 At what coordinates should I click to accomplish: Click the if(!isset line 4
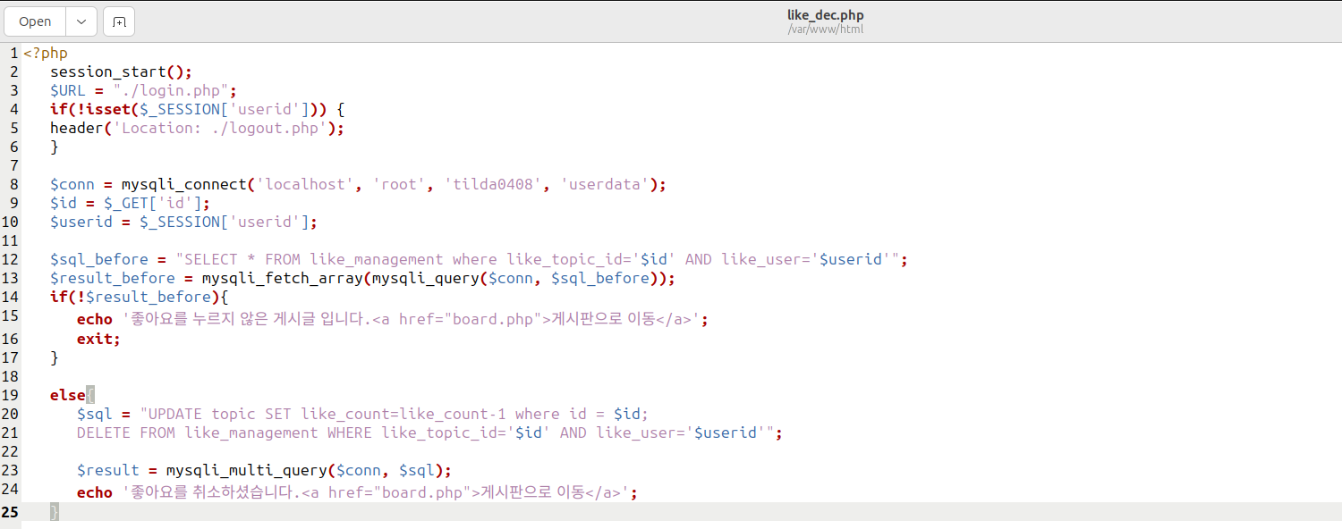click(x=197, y=109)
